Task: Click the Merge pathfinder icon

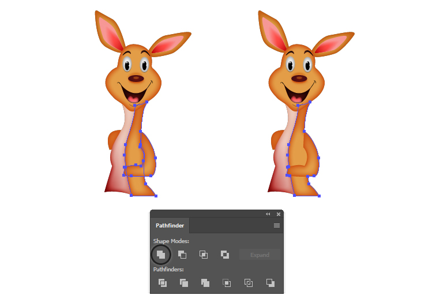Action: pos(205,283)
